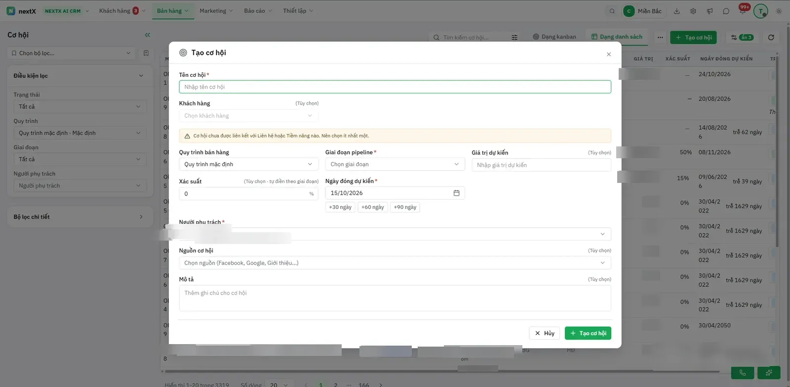Open the Chọn giai đoạn pipeline dropdown

(395, 165)
